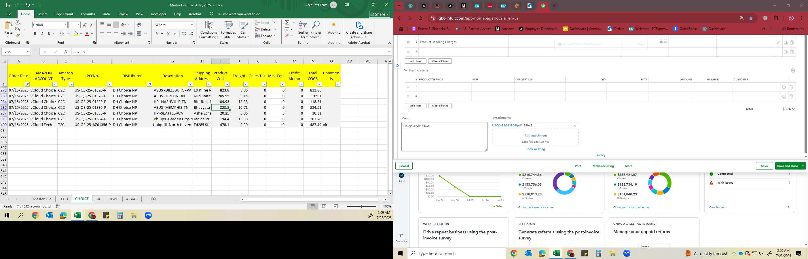Switch to the TECH sheet tab
Viewport: 808px width, 259px height.
pos(63,199)
